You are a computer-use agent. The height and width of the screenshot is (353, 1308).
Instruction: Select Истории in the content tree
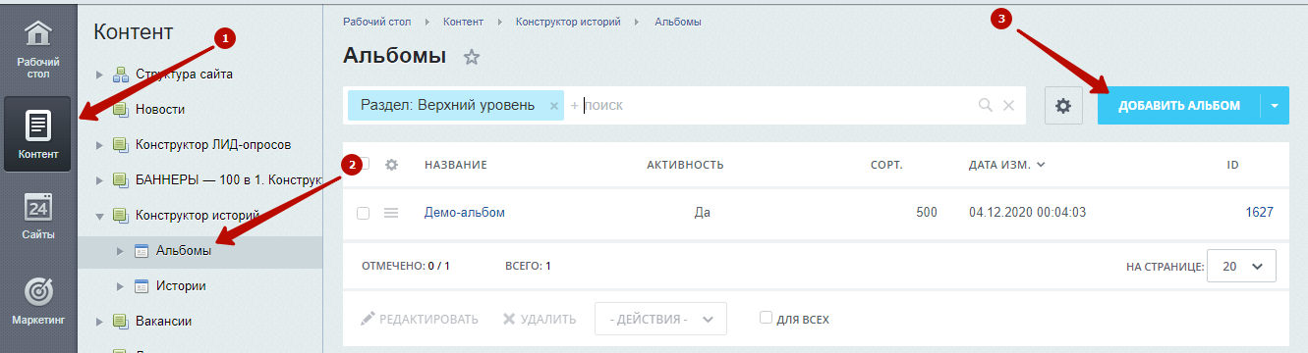(x=181, y=285)
